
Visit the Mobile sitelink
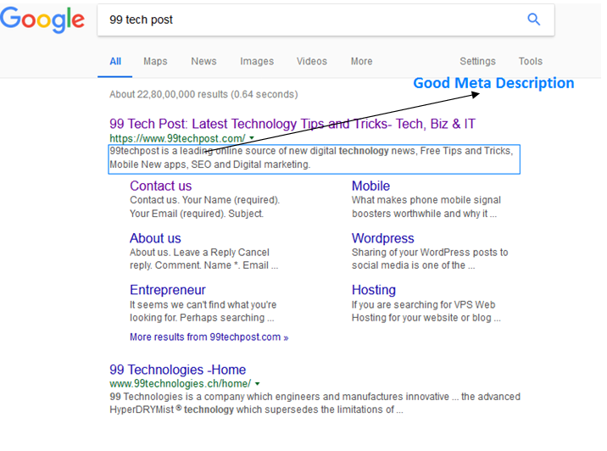370,186
